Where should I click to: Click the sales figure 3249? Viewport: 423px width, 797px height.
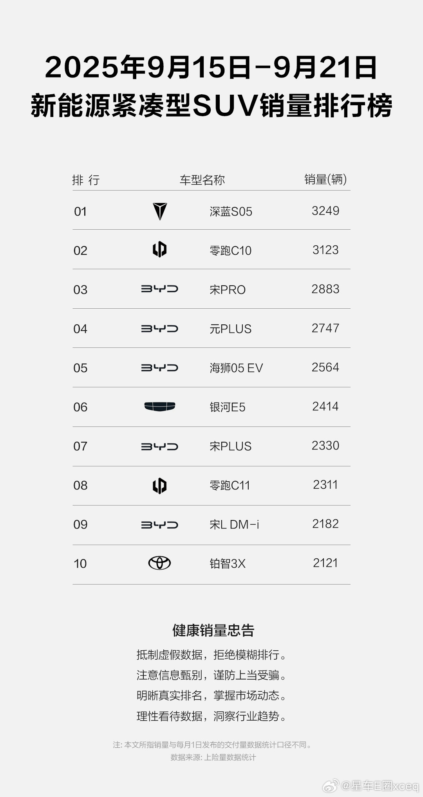point(325,211)
